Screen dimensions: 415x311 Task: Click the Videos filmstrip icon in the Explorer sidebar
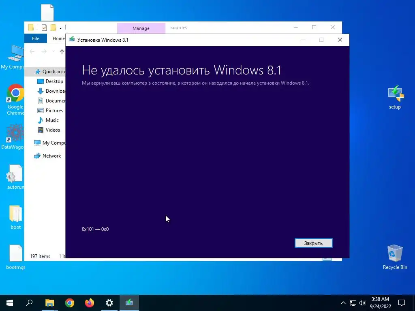point(41,130)
